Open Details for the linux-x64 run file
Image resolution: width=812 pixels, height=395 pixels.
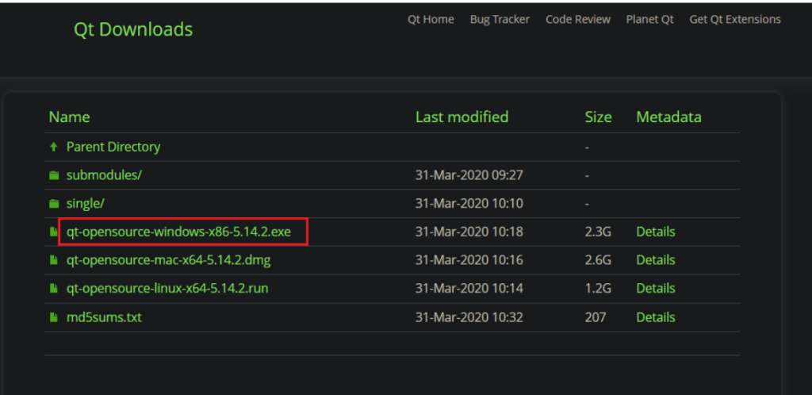click(656, 288)
